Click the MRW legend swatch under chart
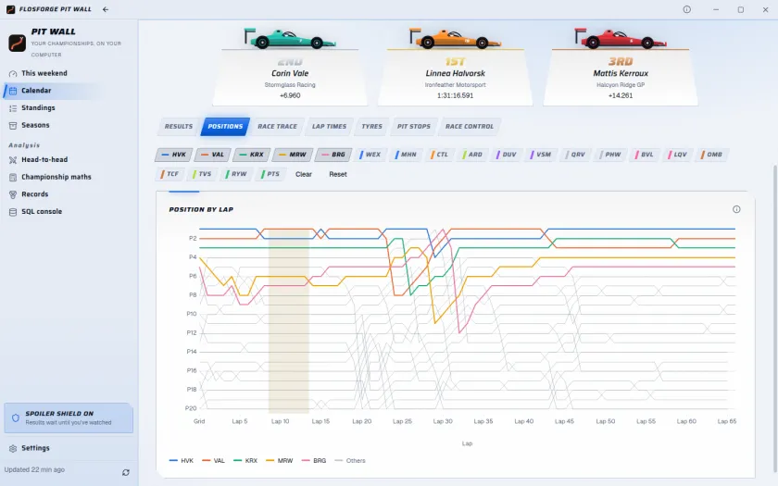778x486 pixels. pos(270,461)
